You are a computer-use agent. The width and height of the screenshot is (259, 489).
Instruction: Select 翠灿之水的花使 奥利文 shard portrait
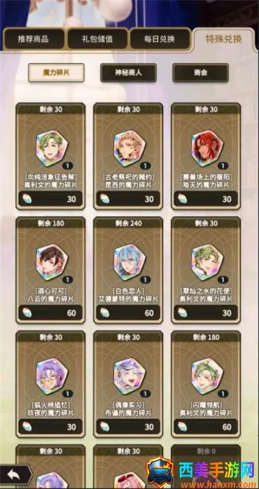click(x=207, y=262)
